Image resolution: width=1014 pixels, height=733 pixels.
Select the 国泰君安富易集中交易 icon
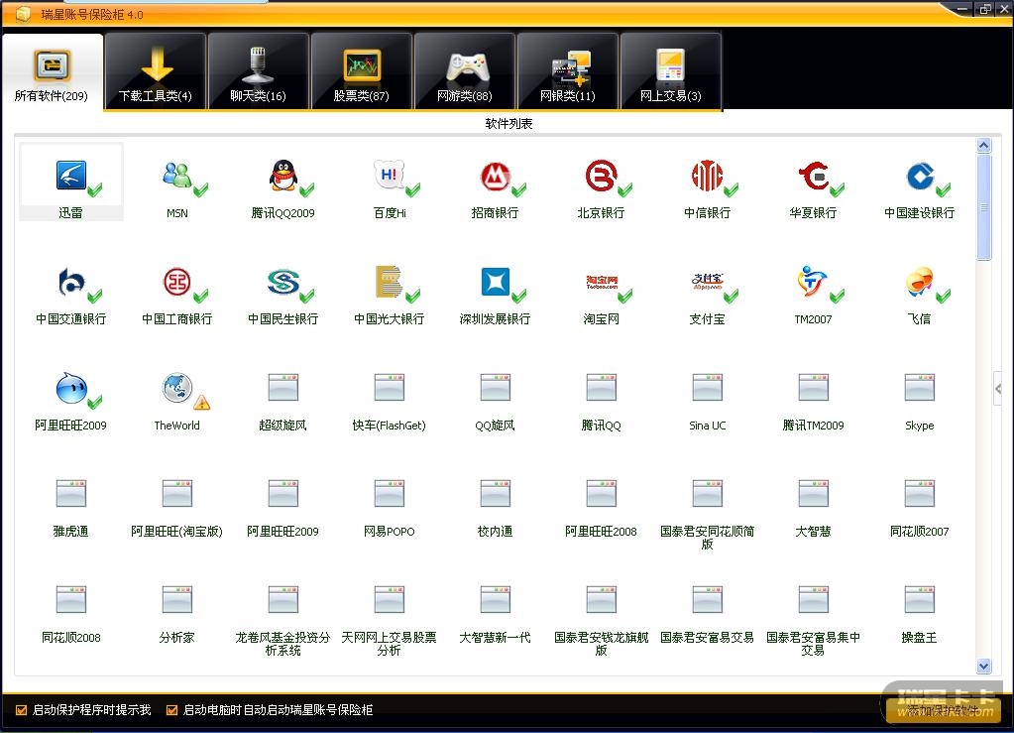[x=814, y=600]
